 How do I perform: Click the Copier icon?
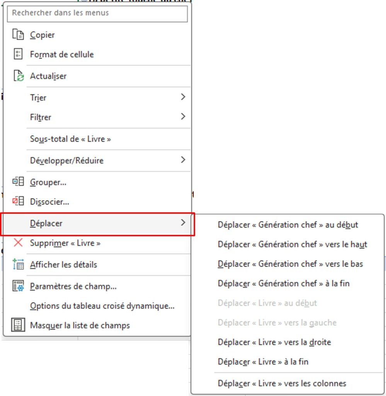point(18,34)
